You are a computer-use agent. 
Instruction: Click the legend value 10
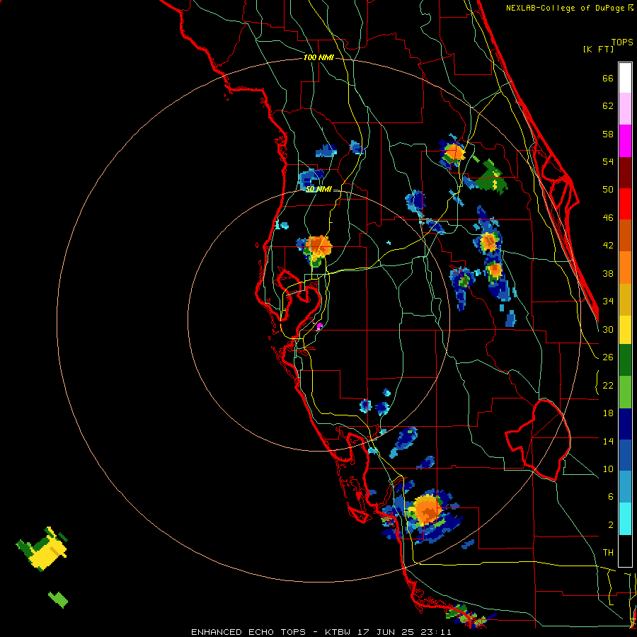[x=608, y=469]
